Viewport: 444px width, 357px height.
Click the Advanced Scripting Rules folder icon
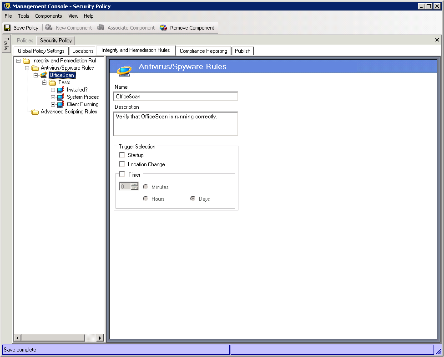pos(35,112)
